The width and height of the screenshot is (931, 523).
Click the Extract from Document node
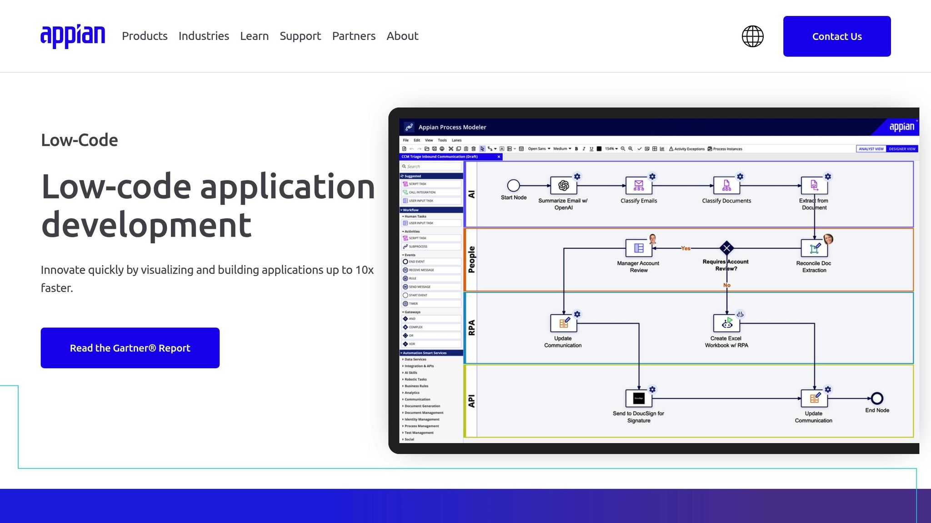click(x=814, y=185)
